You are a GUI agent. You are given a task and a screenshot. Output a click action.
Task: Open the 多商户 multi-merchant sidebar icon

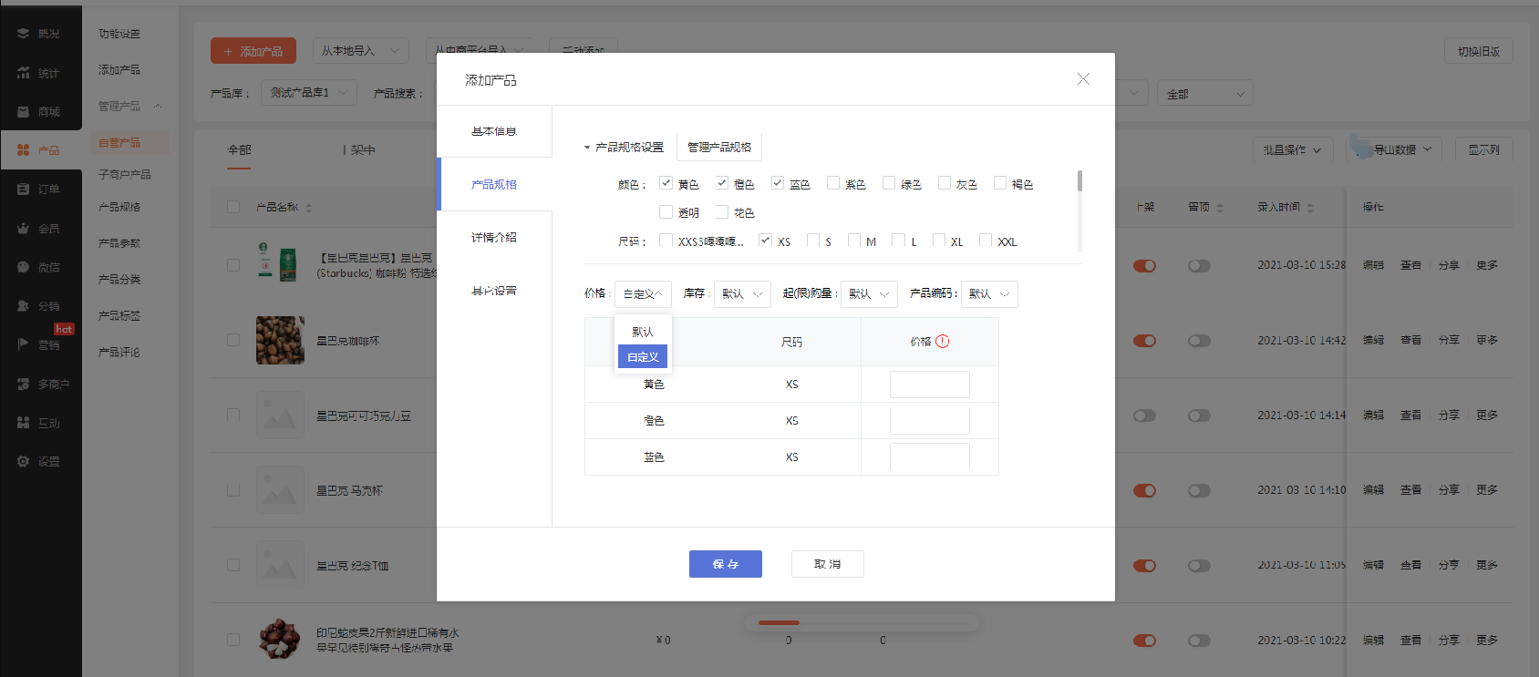23,384
